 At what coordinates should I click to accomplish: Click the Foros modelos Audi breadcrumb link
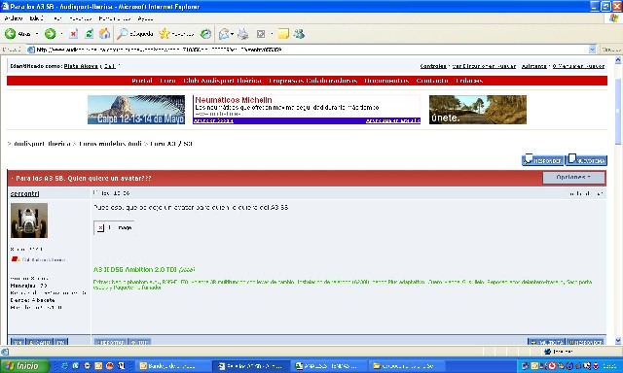110,144
